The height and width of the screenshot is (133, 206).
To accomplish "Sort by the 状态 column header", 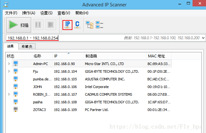I will [19, 56].
